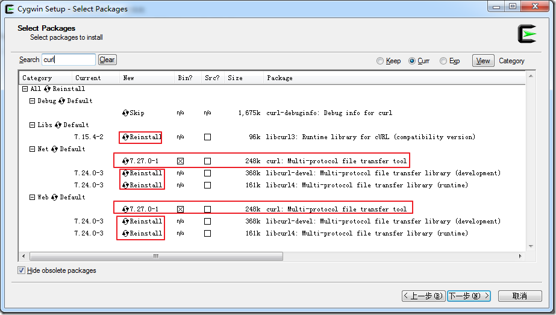Toggle Hide obsolete packages checkbox
Screen dimensions: 556x315
point(21,270)
